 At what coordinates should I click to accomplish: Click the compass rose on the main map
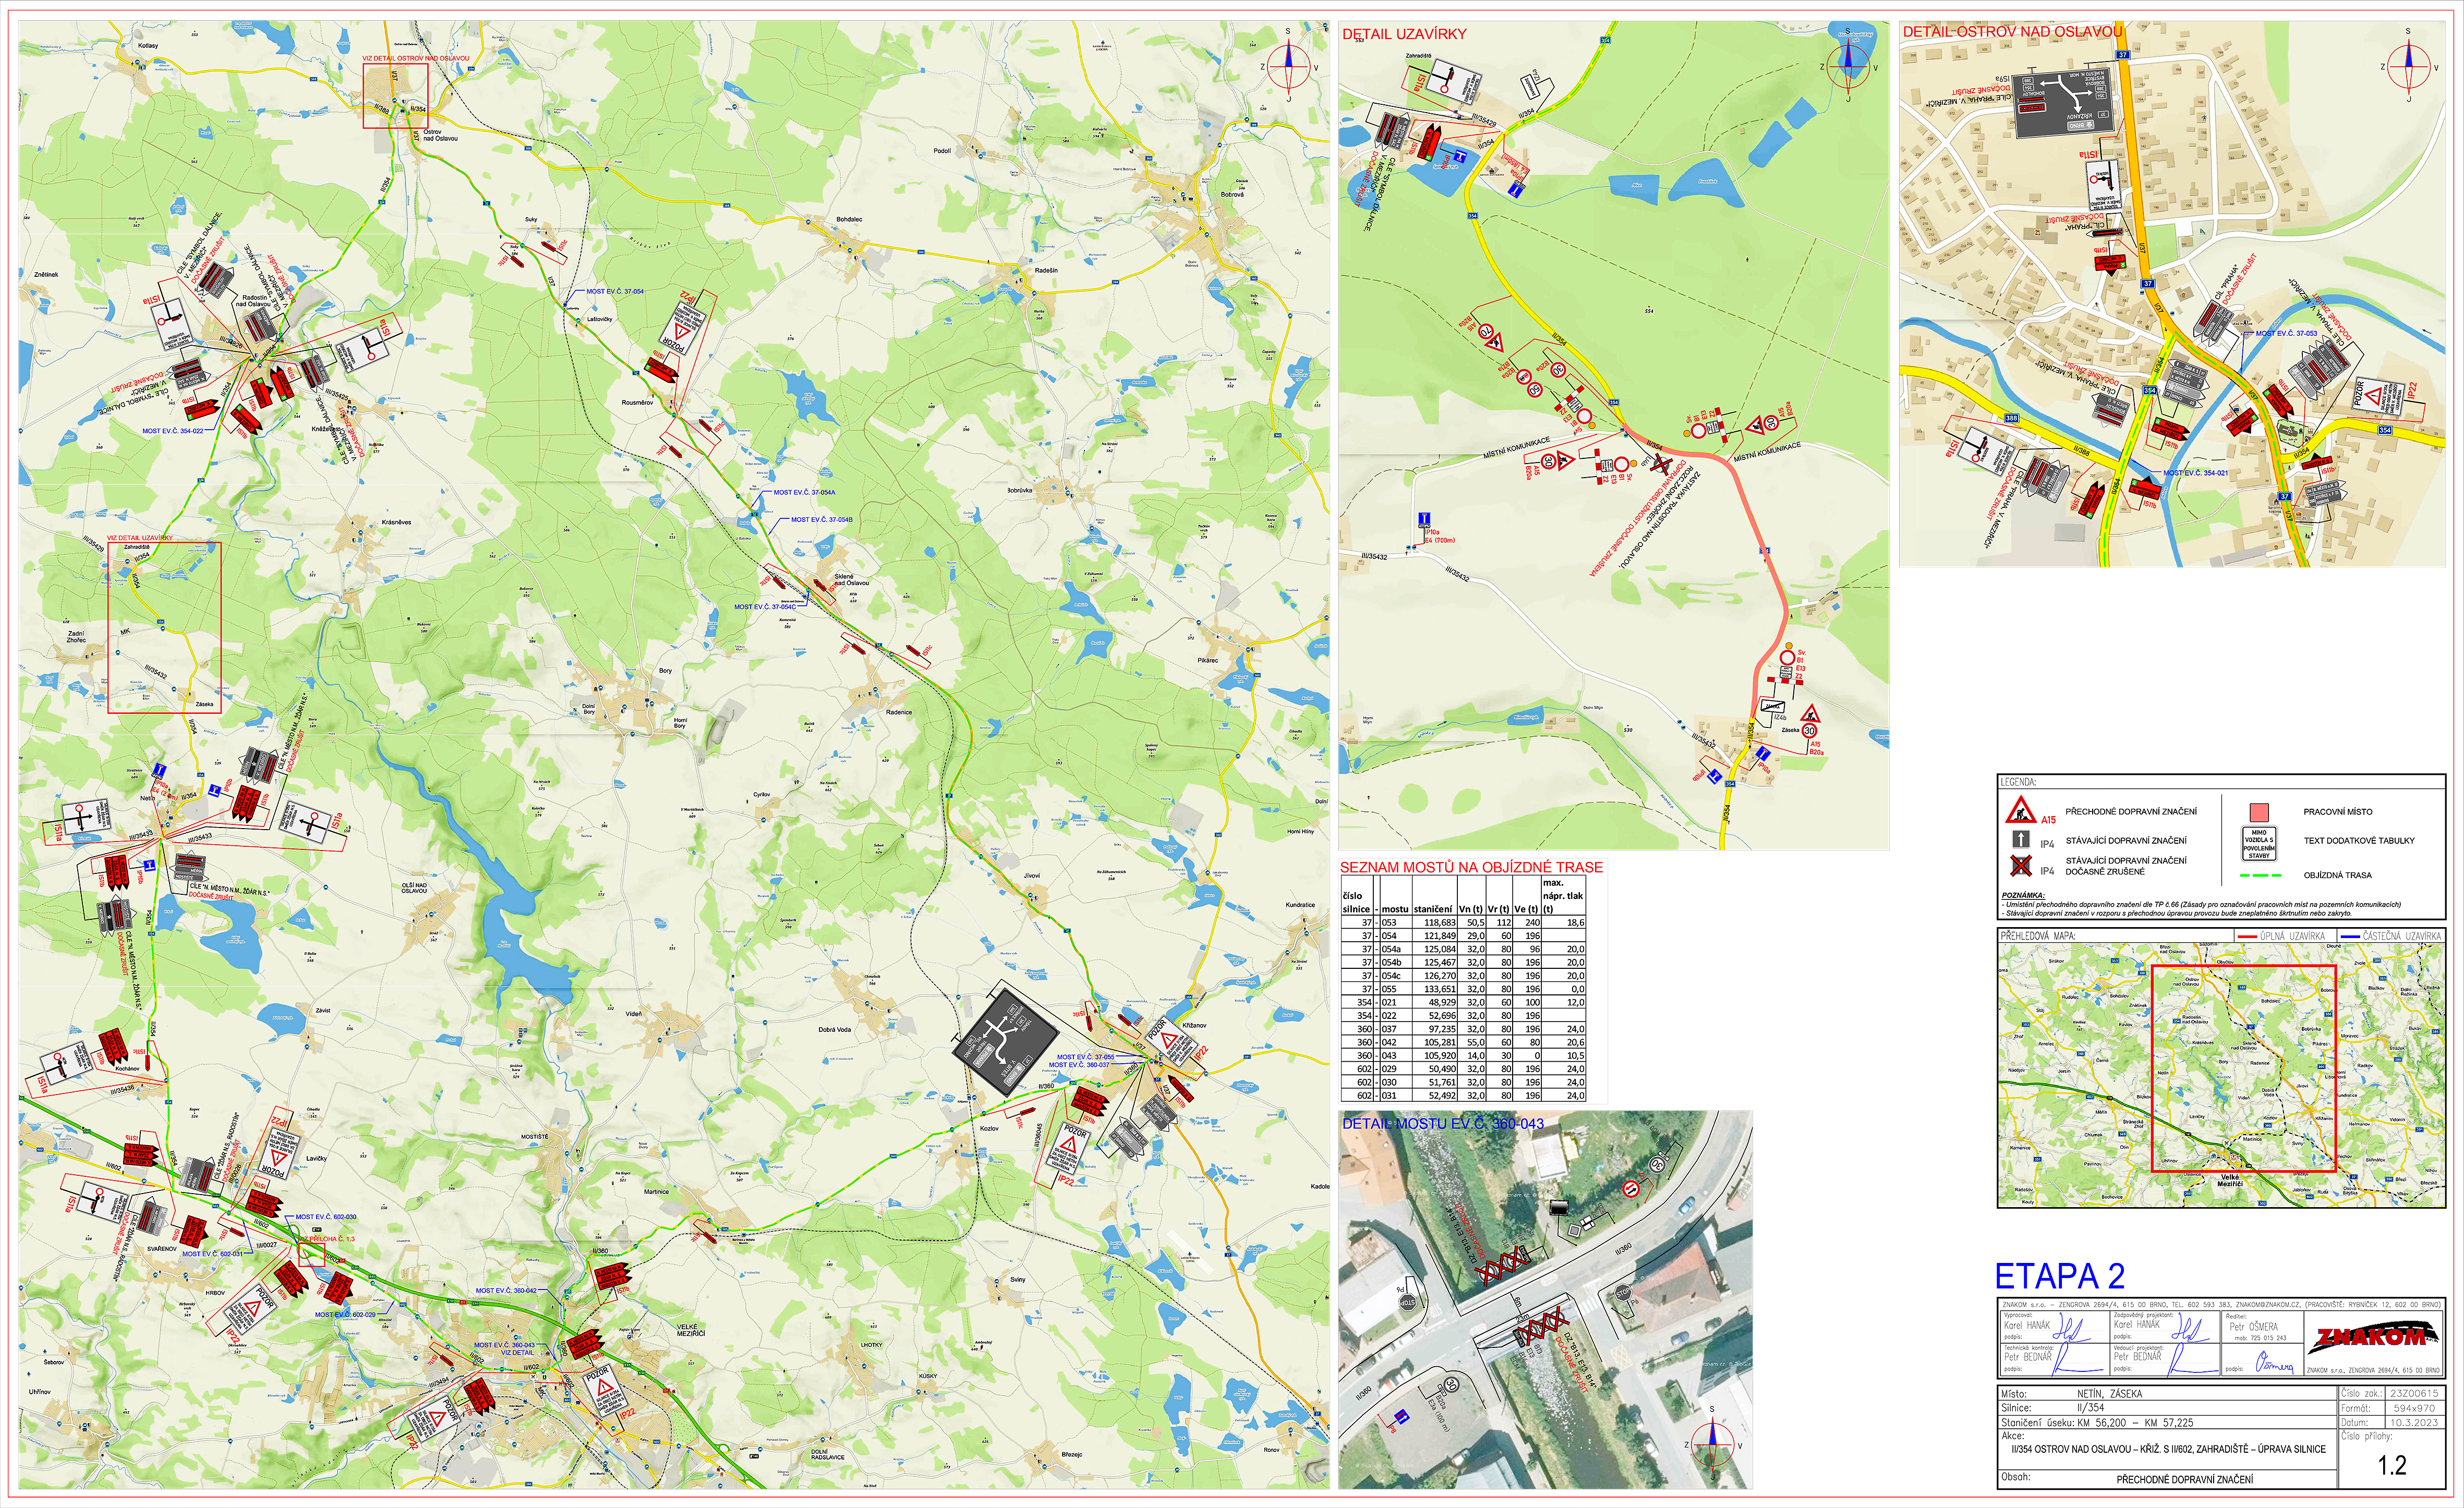(x=1288, y=66)
